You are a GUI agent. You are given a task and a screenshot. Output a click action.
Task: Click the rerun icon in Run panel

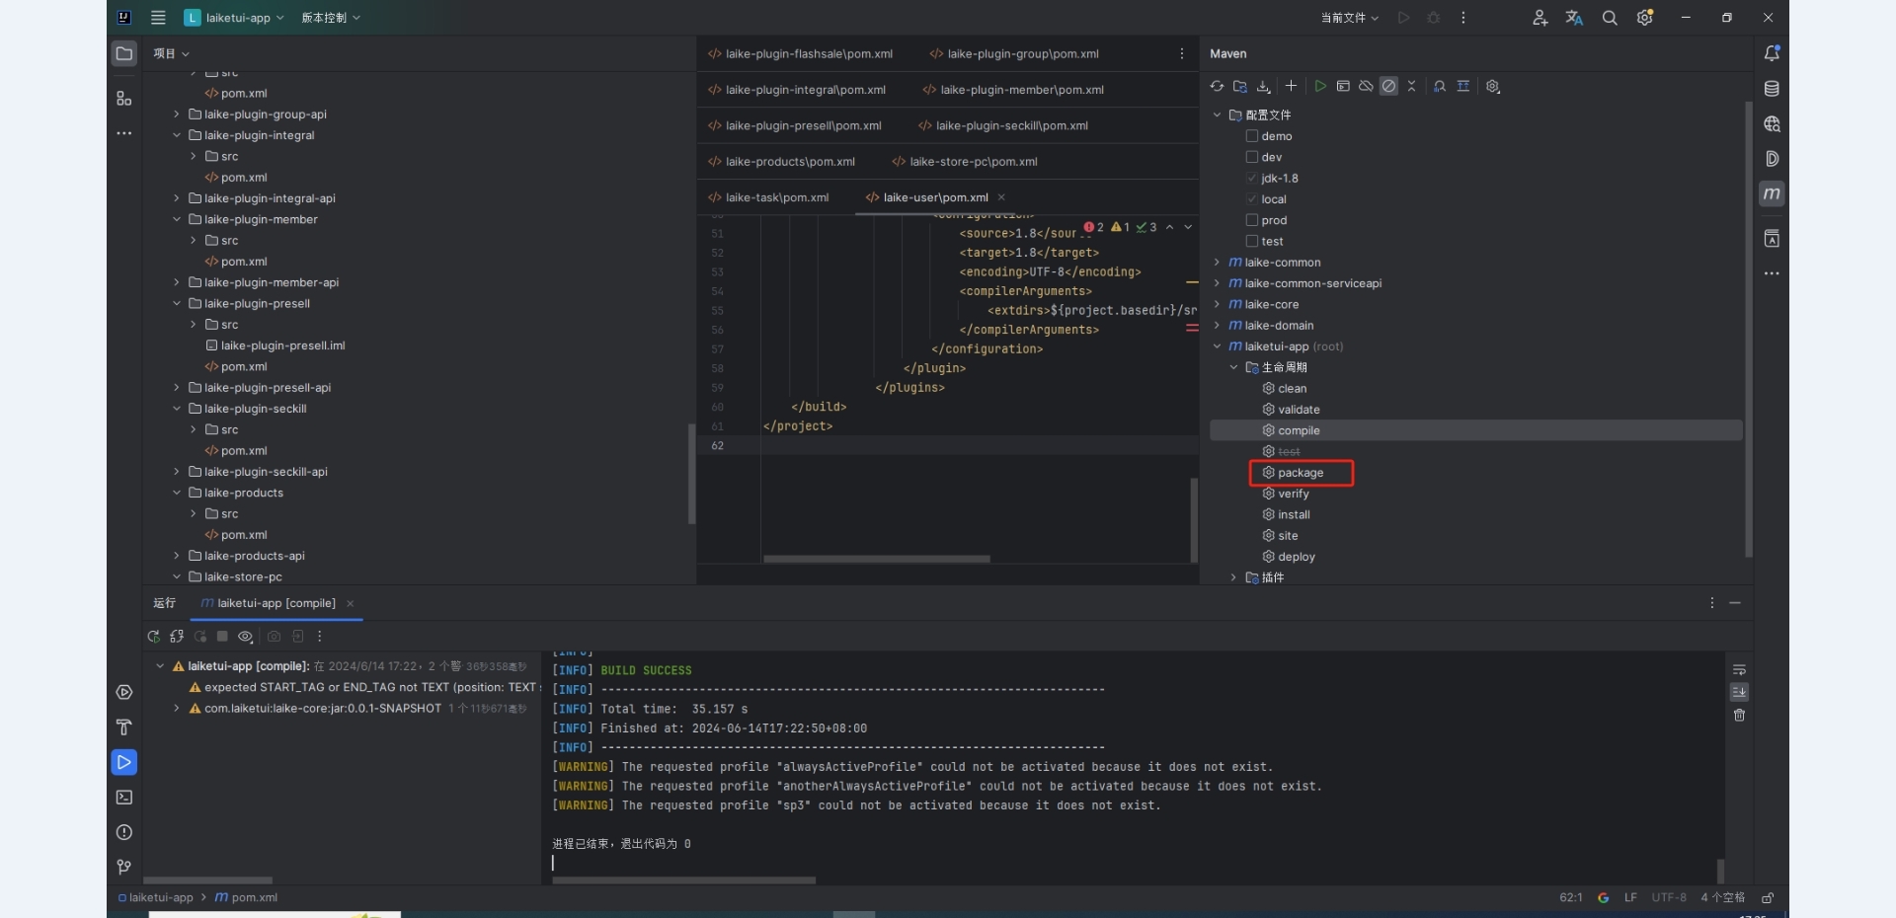point(153,637)
